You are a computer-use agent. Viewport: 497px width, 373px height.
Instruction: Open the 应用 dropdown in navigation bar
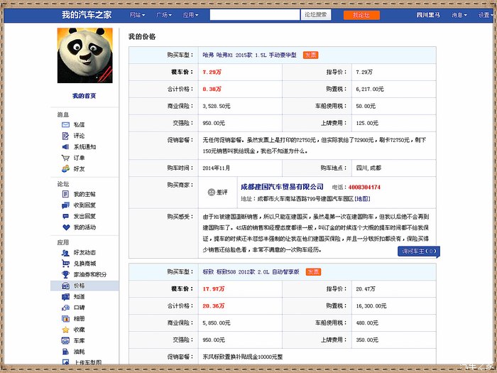click(x=190, y=15)
